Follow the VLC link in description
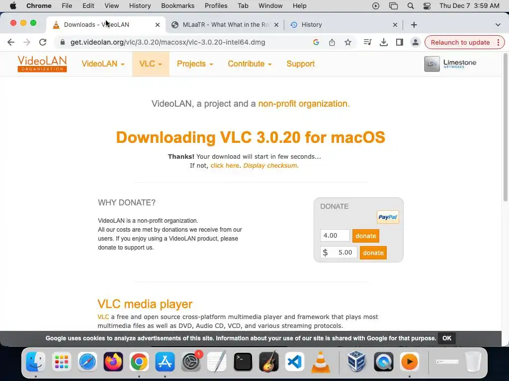 point(103,317)
